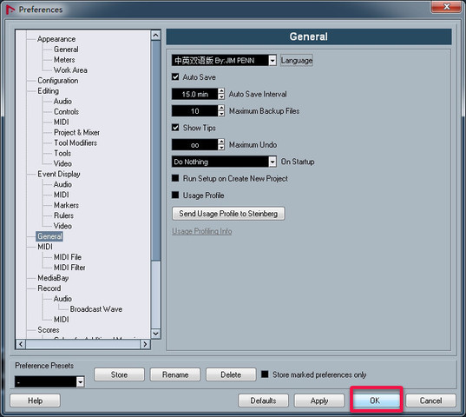Uncheck the Show Tips option
This screenshot has height=417, width=466.
tap(175, 128)
